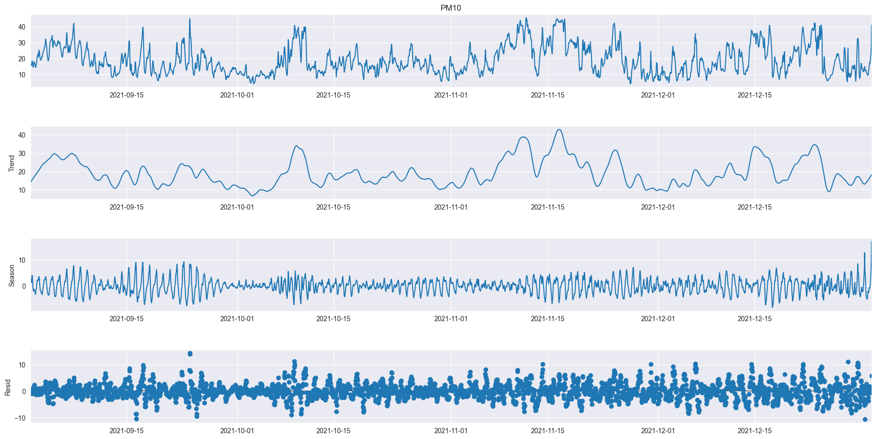Click 2021-10-15 date under the Trend plot
The height and width of the screenshot is (439, 876).
(x=333, y=207)
